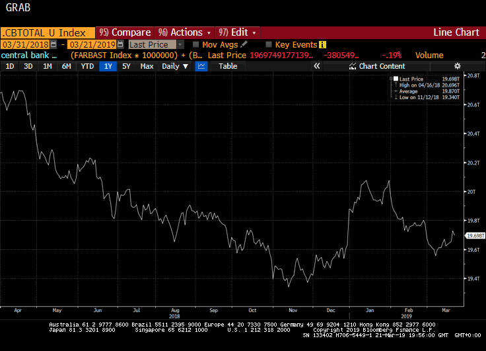Select the 1D range tab
Viewport: 486px width, 351px height.
[10, 66]
